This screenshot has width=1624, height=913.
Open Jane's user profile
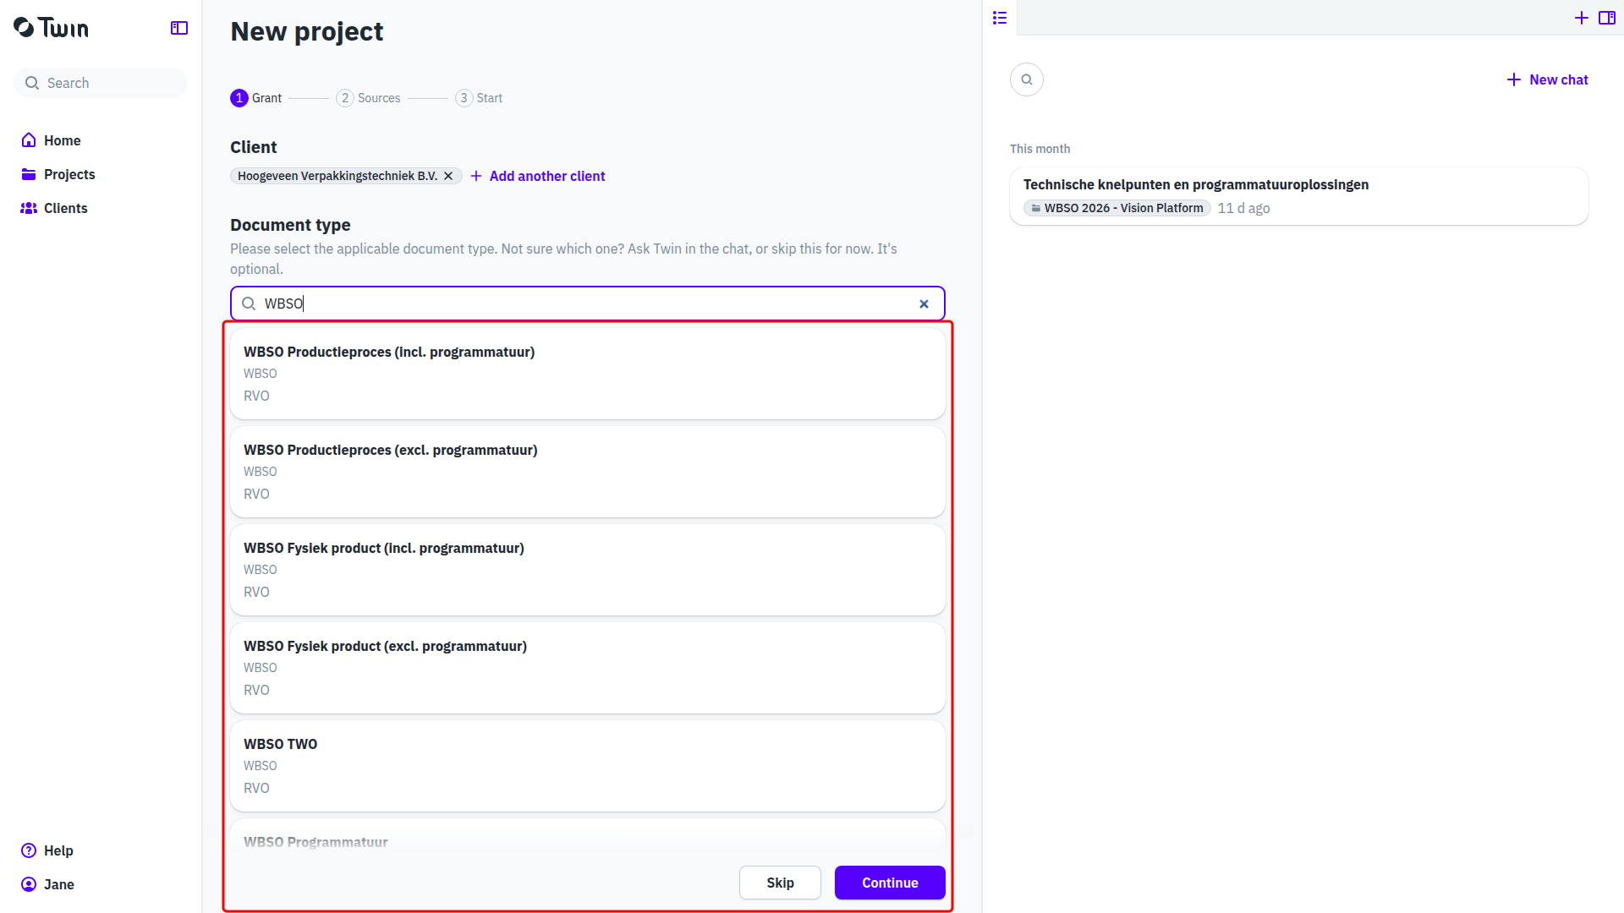[58, 884]
